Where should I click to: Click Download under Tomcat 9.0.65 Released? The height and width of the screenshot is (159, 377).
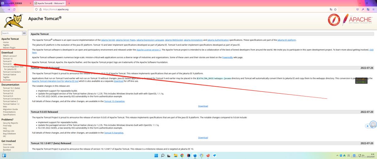coord(203,138)
